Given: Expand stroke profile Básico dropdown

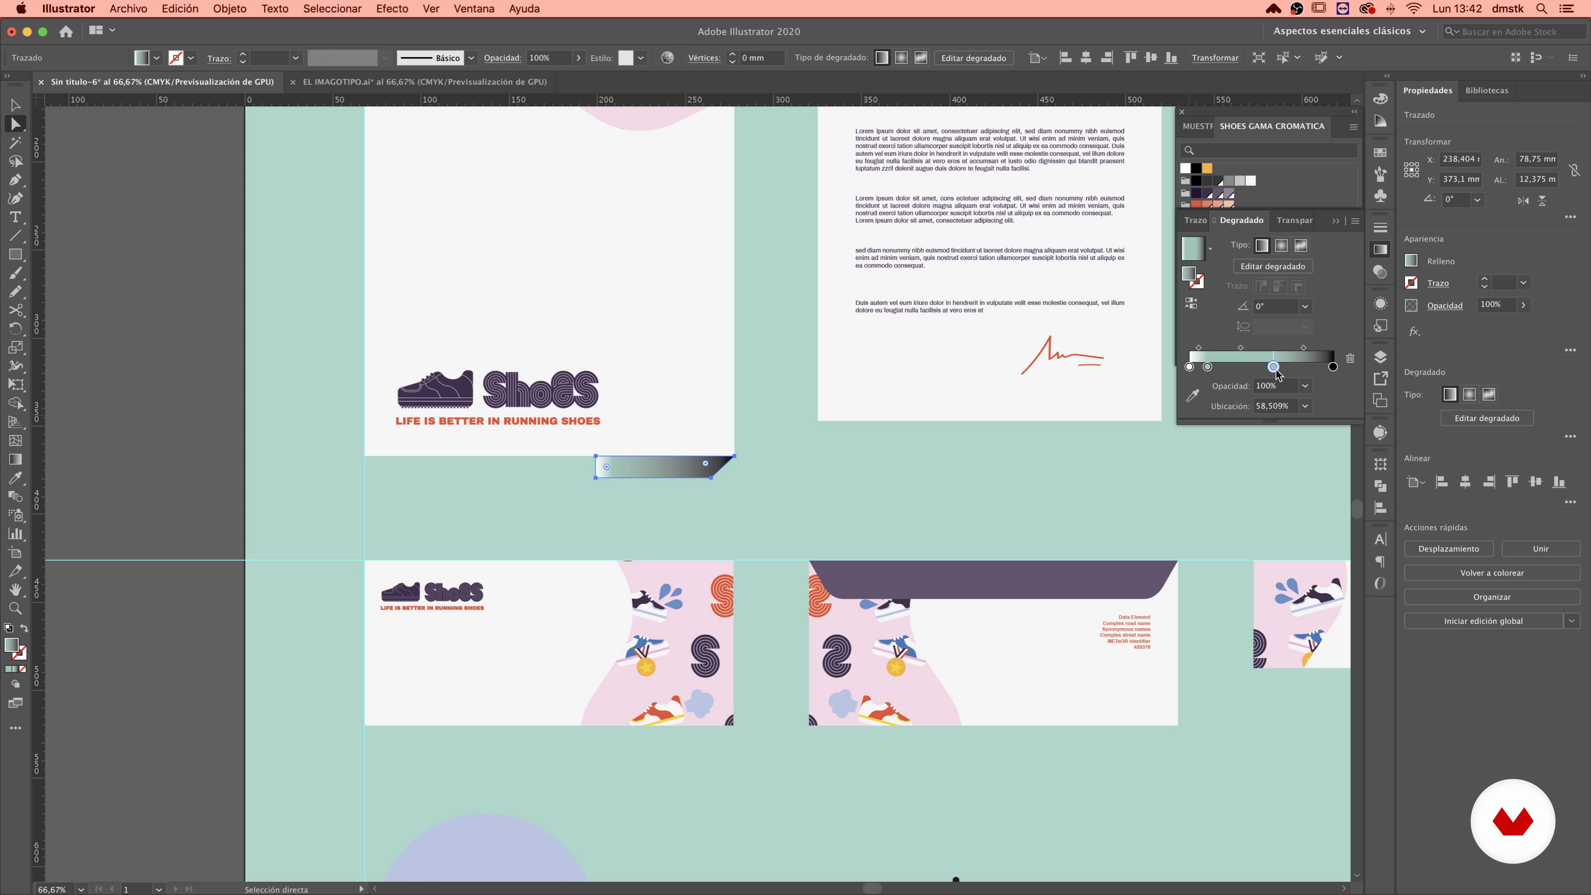Looking at the screenshot, I should [471, 58].
